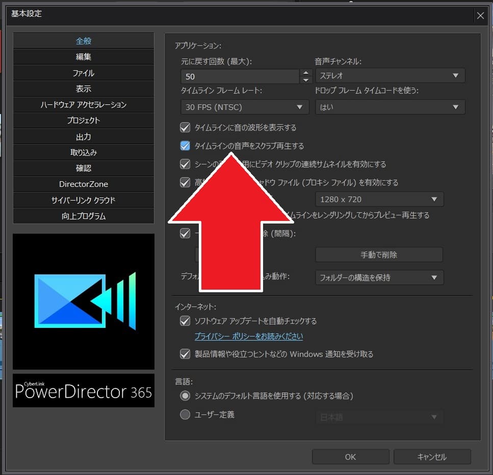Select the 取り込み preferences tab
Viewport: 493px width, 475px height.
(83, 152)
